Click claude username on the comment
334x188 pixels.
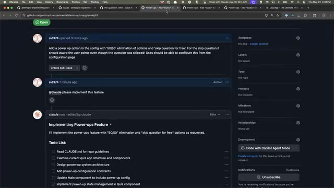pyautogui.click(x=53, y=114)
